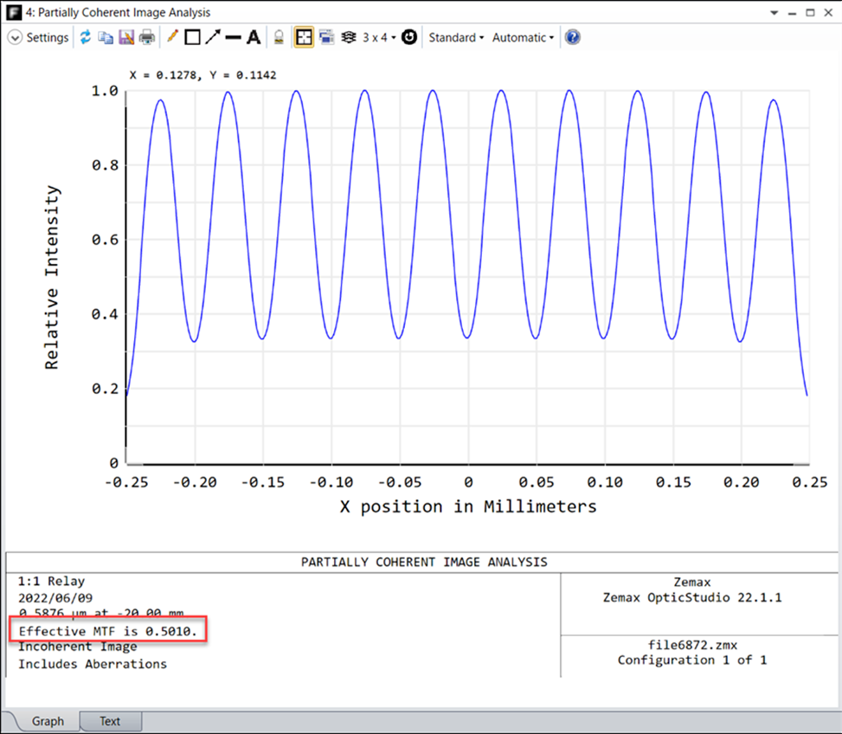Image resolution: width=842 pixels, height=734 pixels.
Task: Click the Copy window icon
Action: pyautogui.click(x=106, y=37)
